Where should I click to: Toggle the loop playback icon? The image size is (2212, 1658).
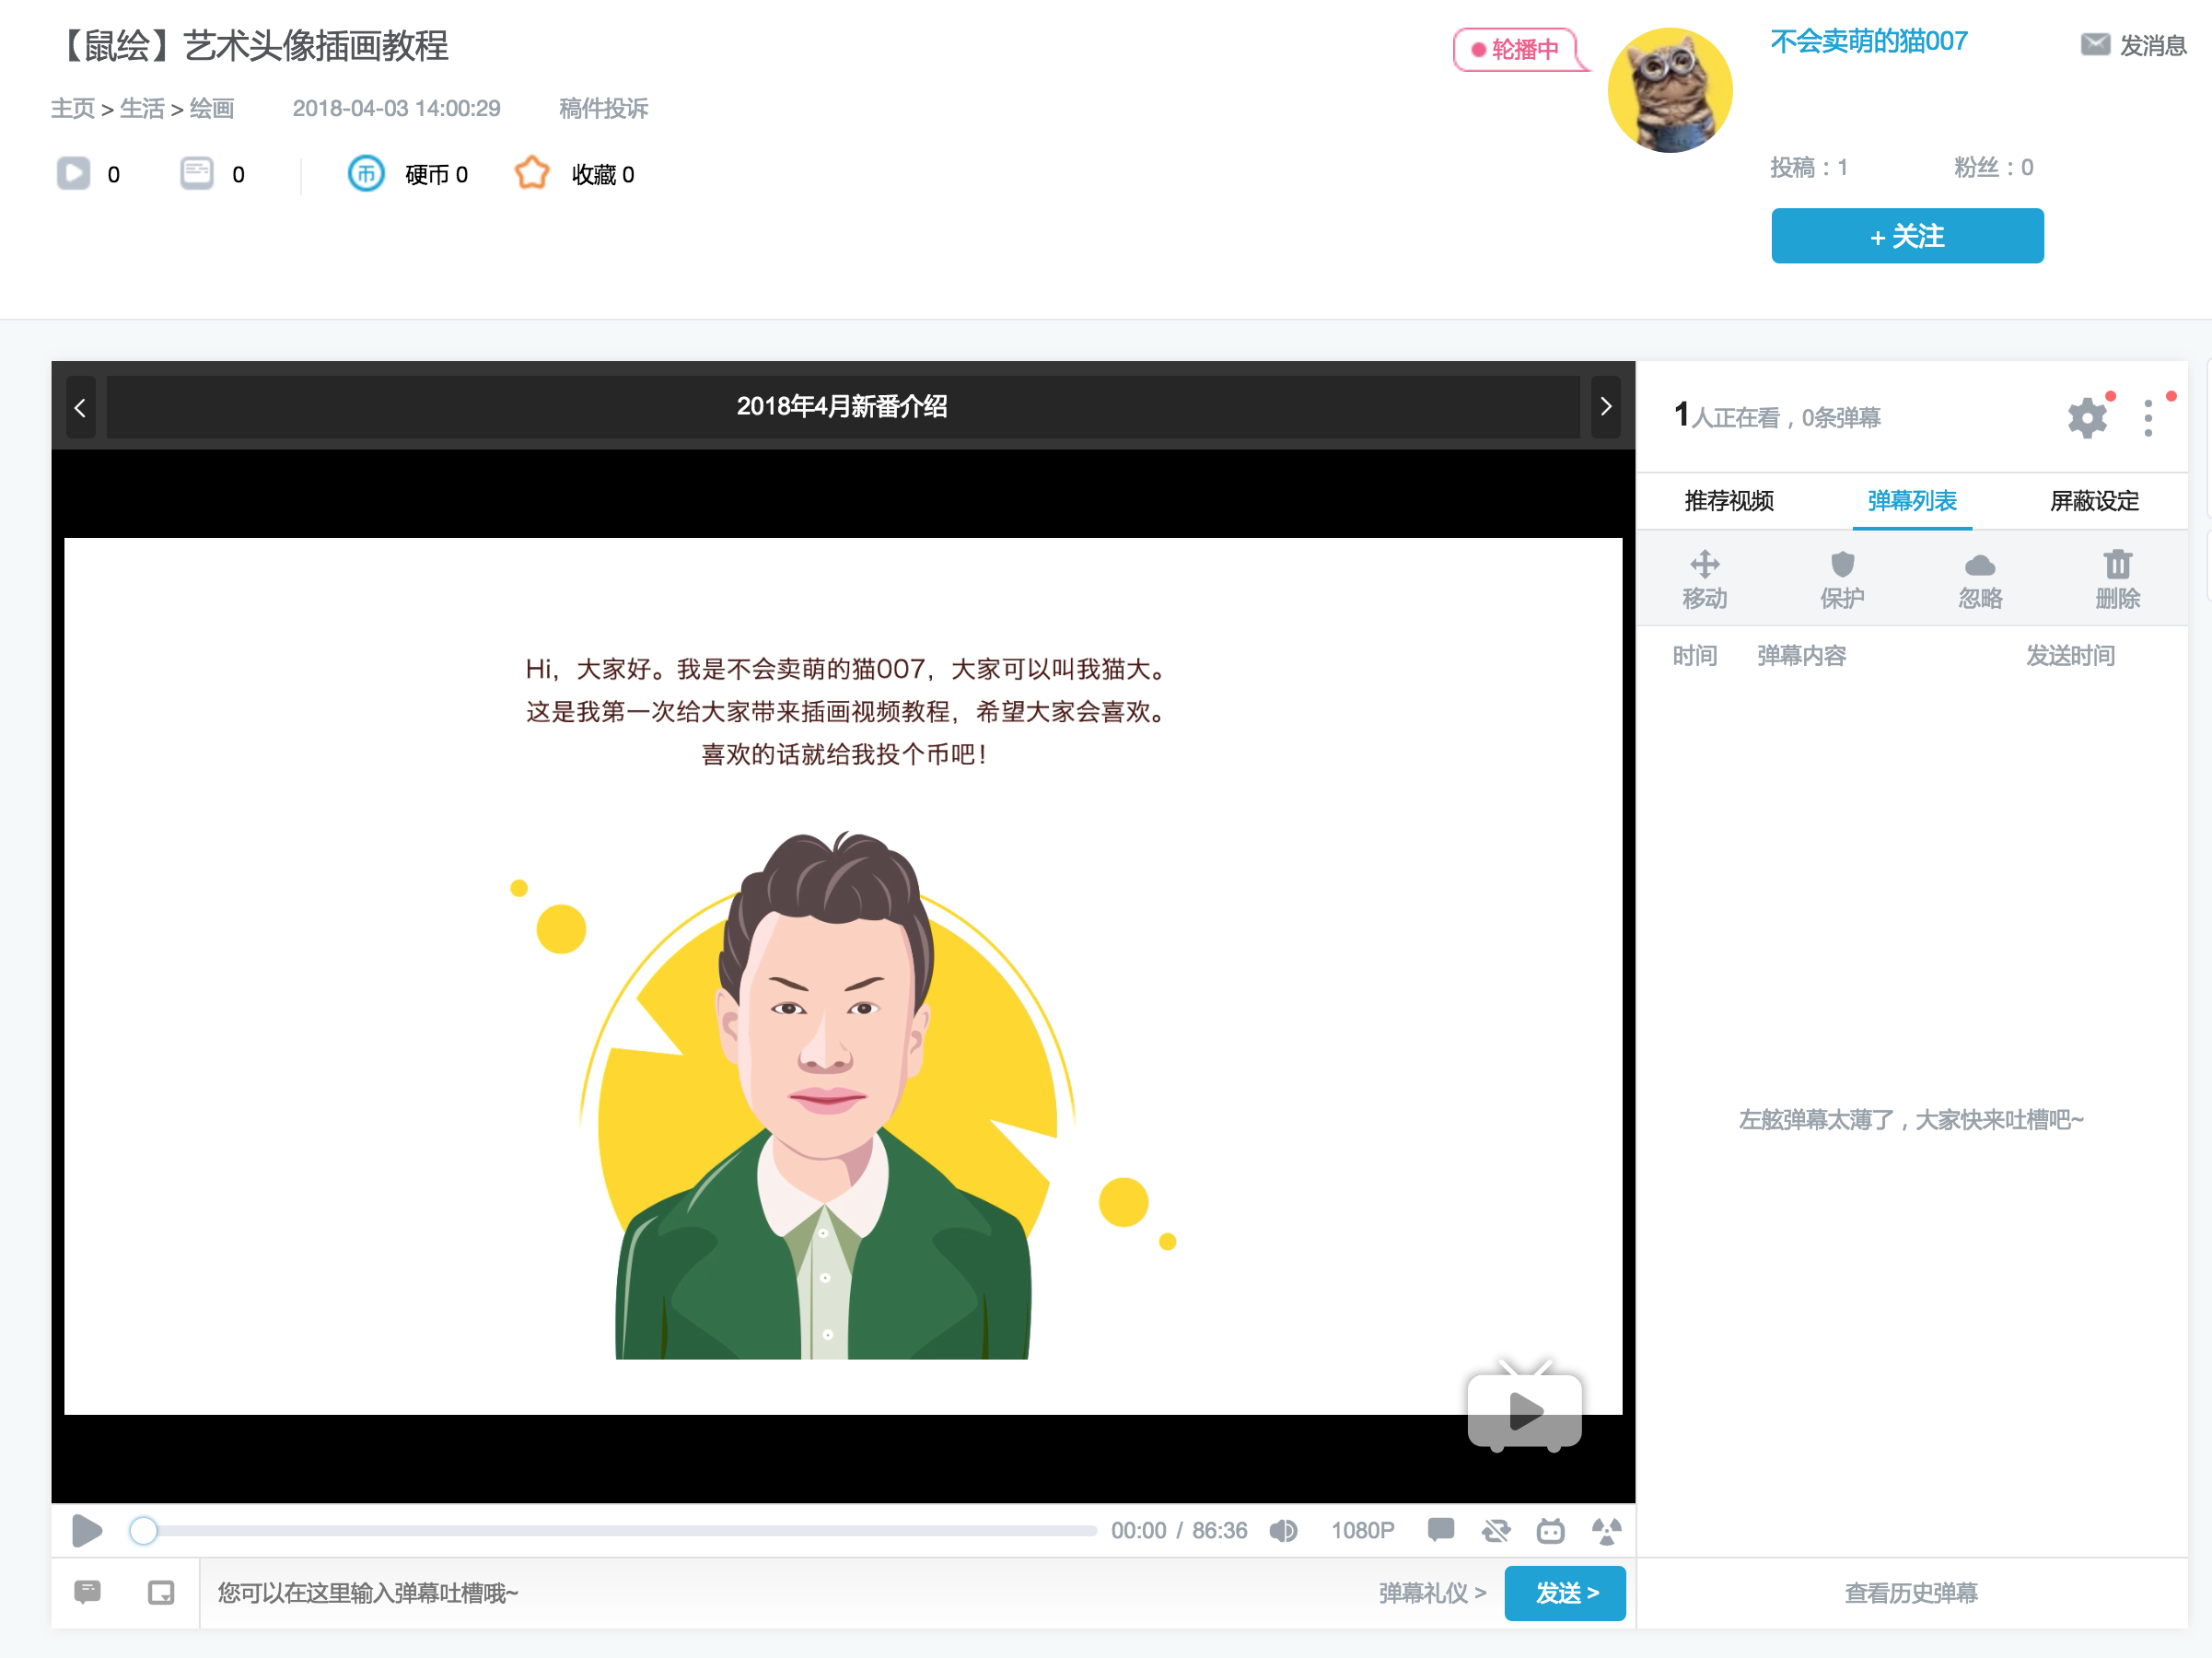pos(1496,1530)
